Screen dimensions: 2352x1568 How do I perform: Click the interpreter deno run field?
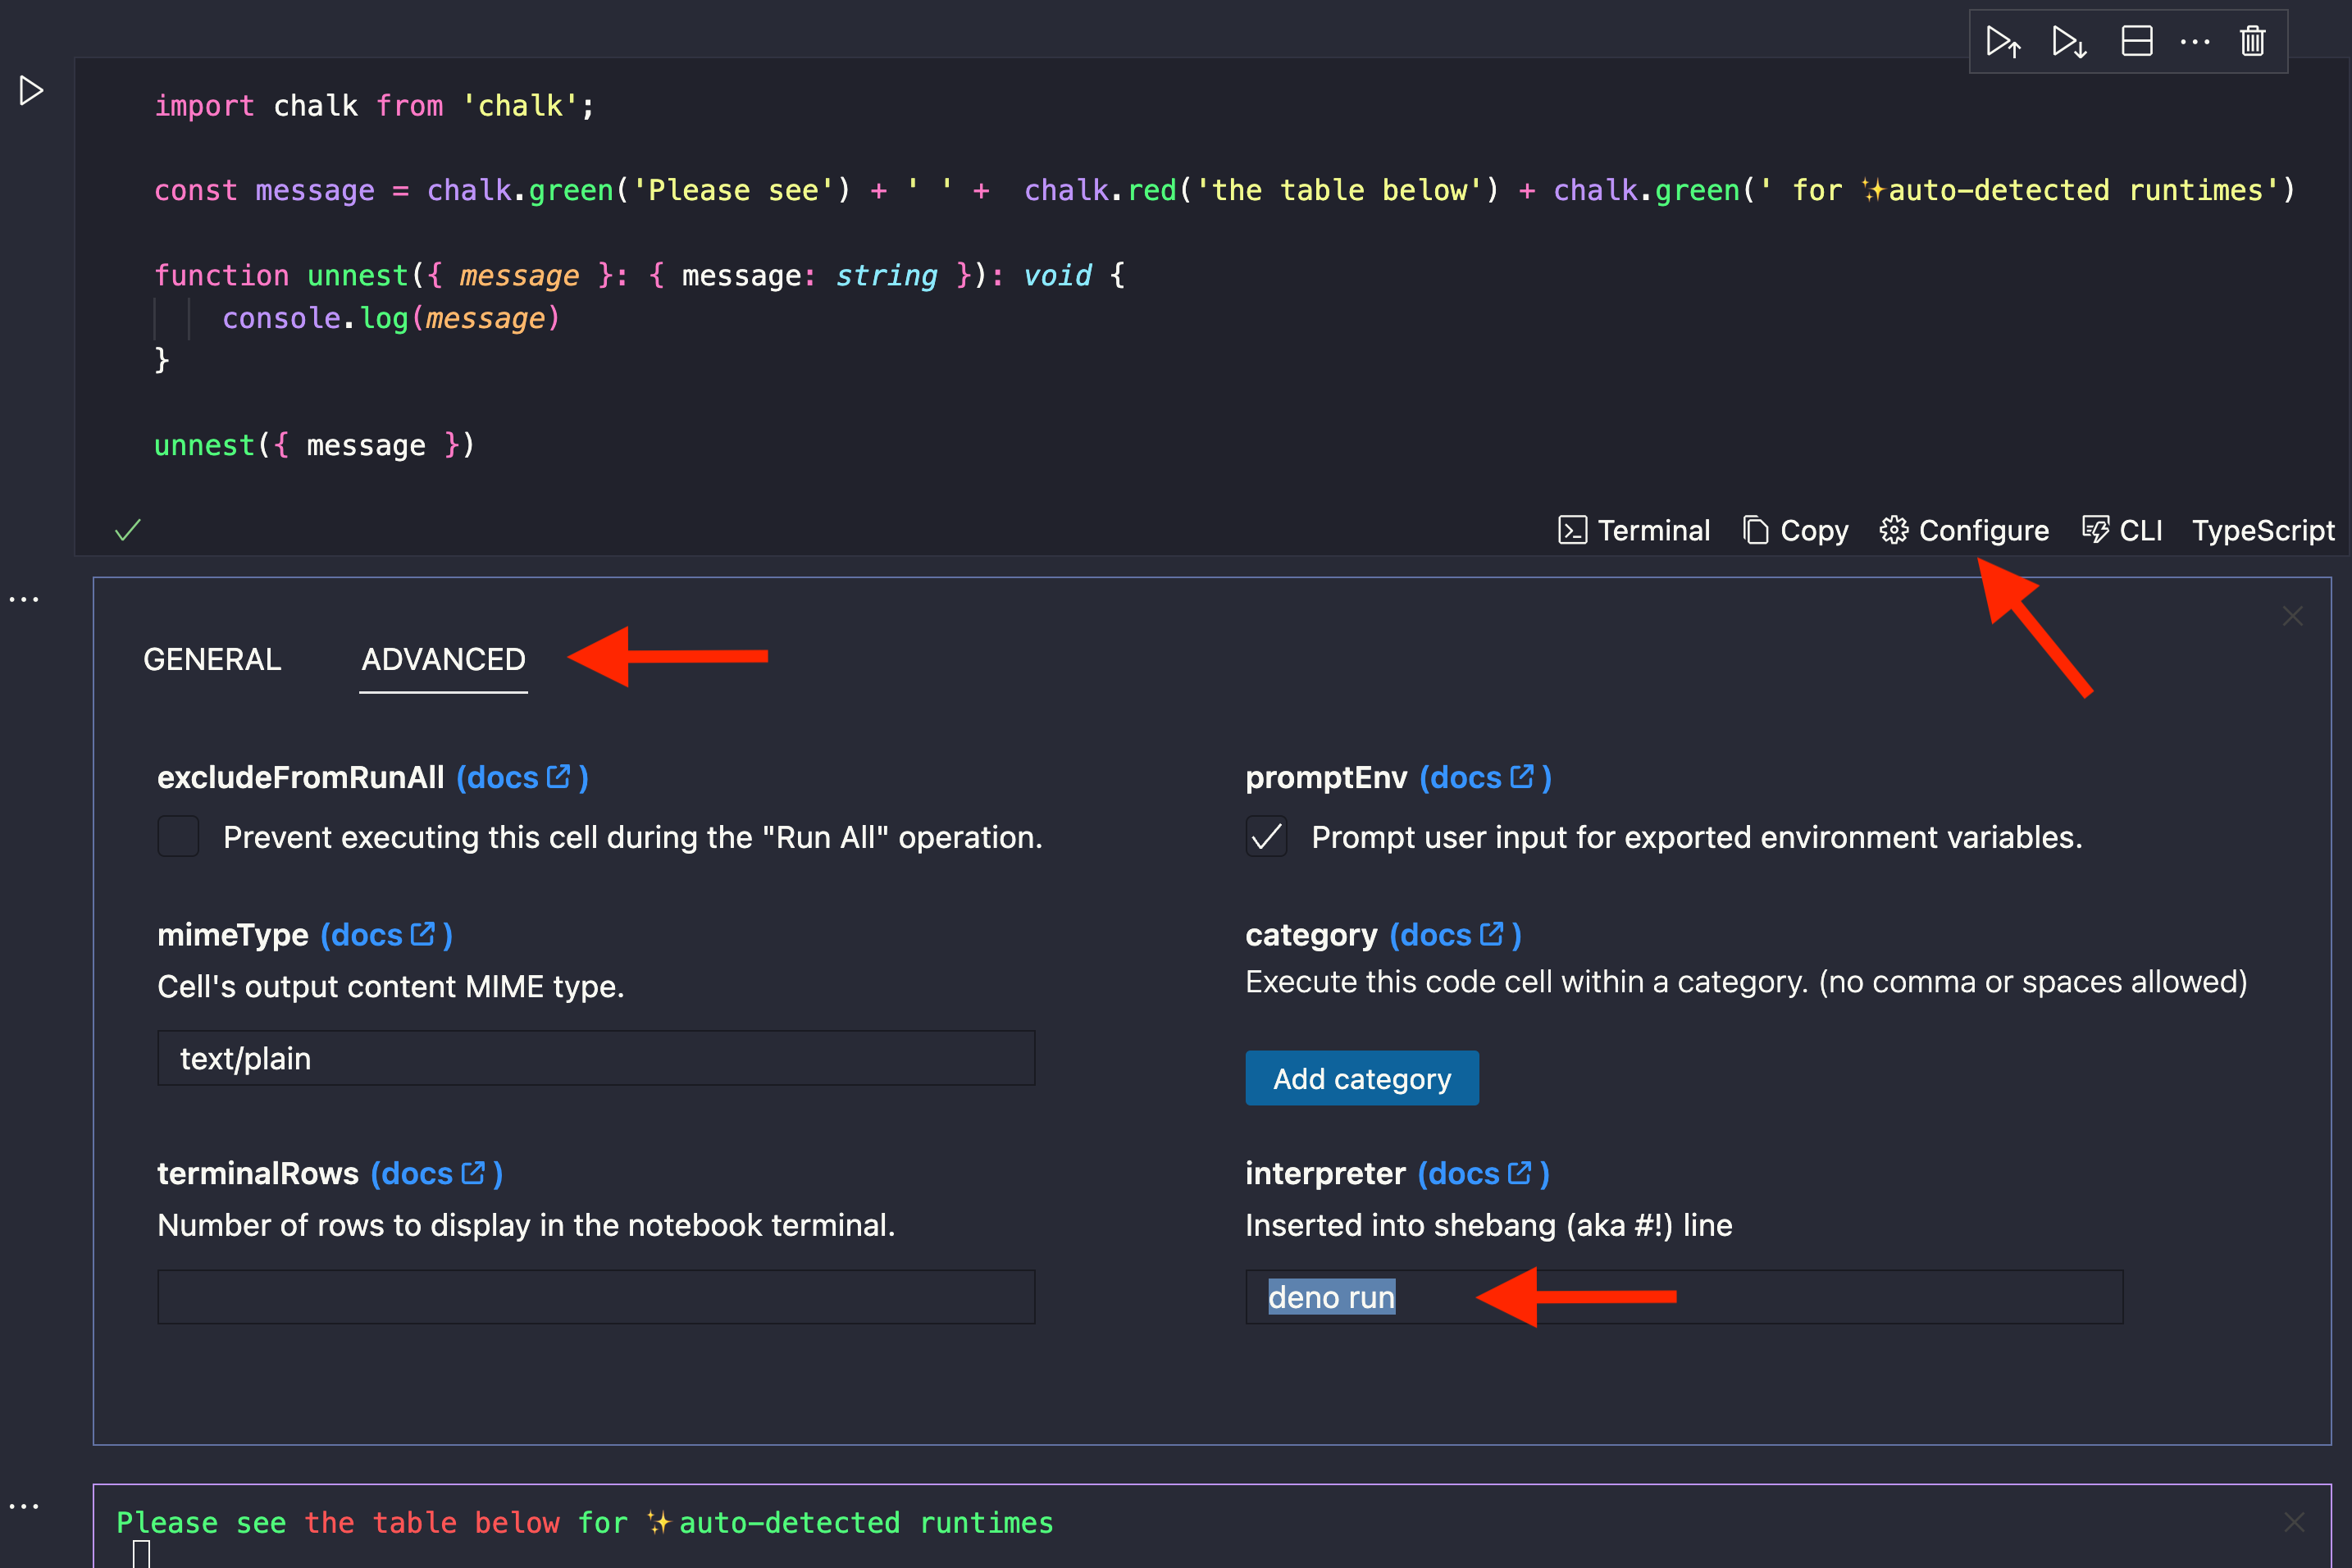pos(1684,1297)
